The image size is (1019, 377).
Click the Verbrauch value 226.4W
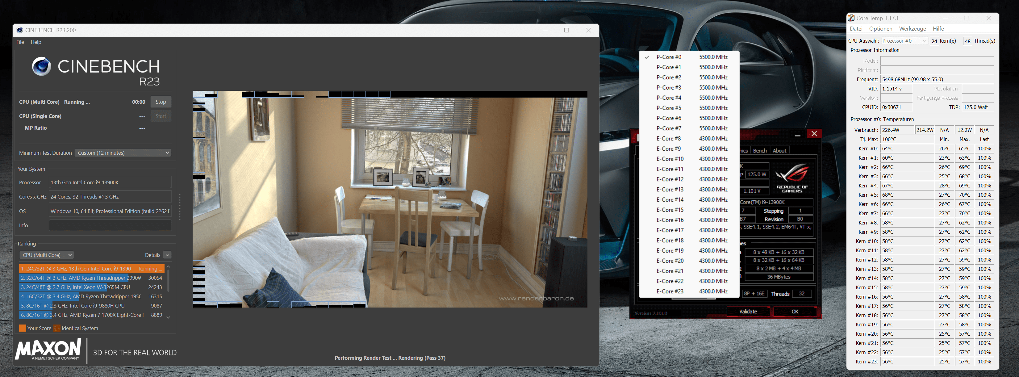[897, 130]
